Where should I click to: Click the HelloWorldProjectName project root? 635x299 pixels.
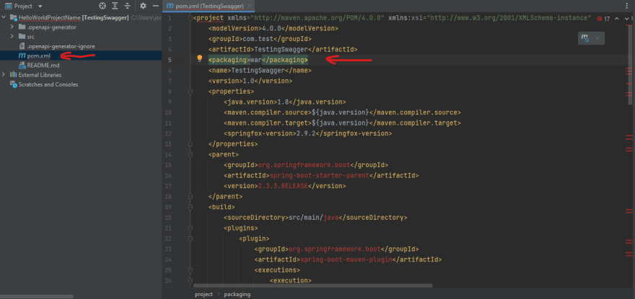pos(50,18)
